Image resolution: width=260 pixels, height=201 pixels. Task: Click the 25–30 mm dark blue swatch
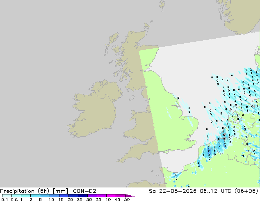[x=83, y=196]
